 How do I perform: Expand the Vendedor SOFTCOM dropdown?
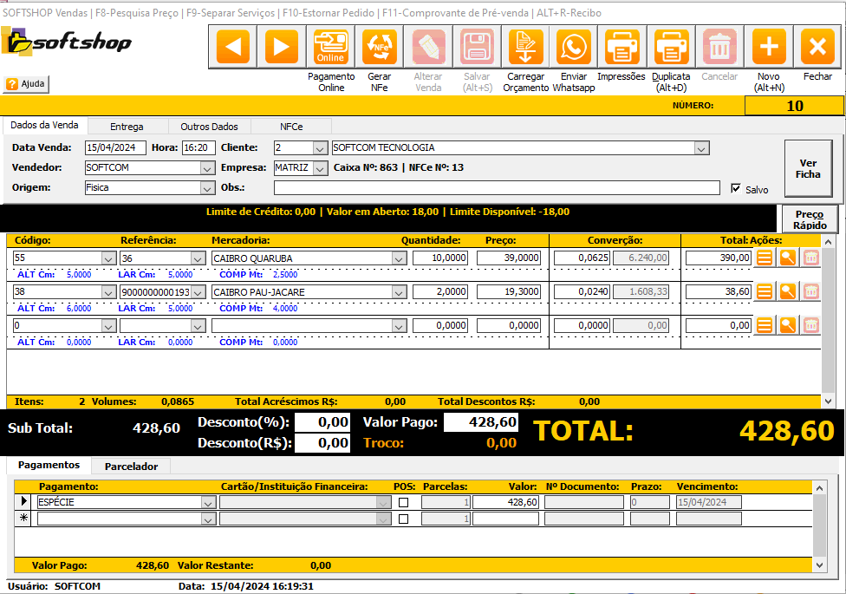coord(207,168)
